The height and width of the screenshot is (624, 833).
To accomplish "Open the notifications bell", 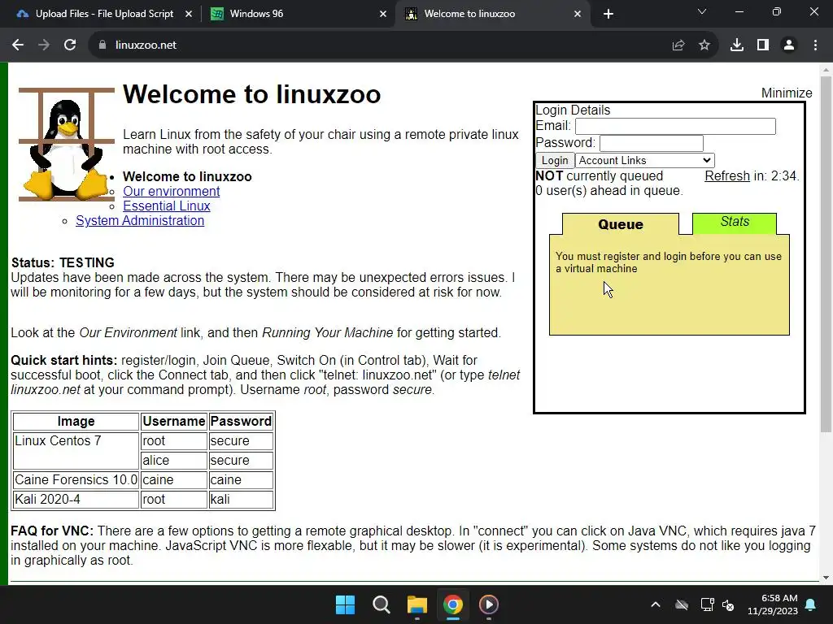I will pos(811,604).
